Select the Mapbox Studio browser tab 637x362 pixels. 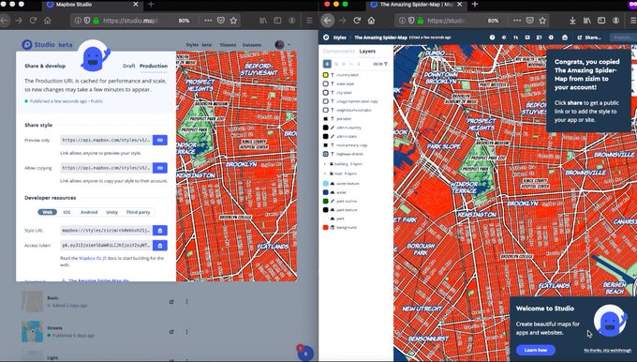(92, 5)
